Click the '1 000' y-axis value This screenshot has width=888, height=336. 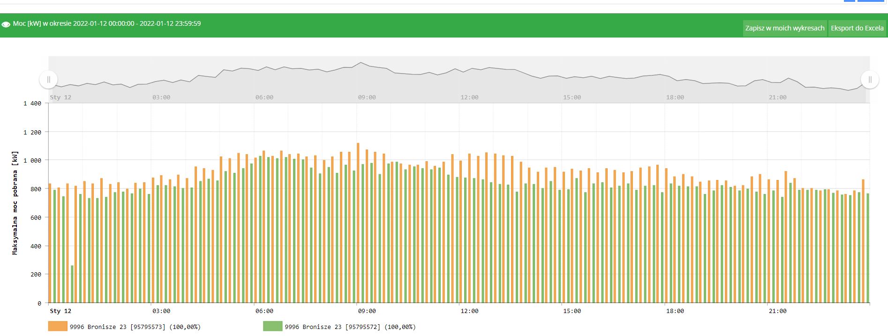point(32,161)
